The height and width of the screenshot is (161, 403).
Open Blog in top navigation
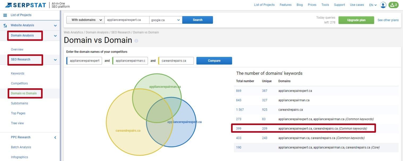coord(299,5)
